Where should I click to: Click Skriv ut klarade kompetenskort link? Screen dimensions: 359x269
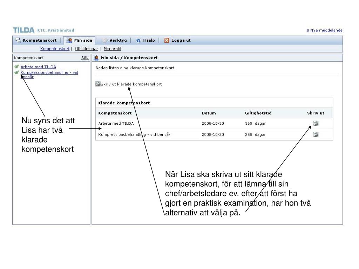point(131,84)
